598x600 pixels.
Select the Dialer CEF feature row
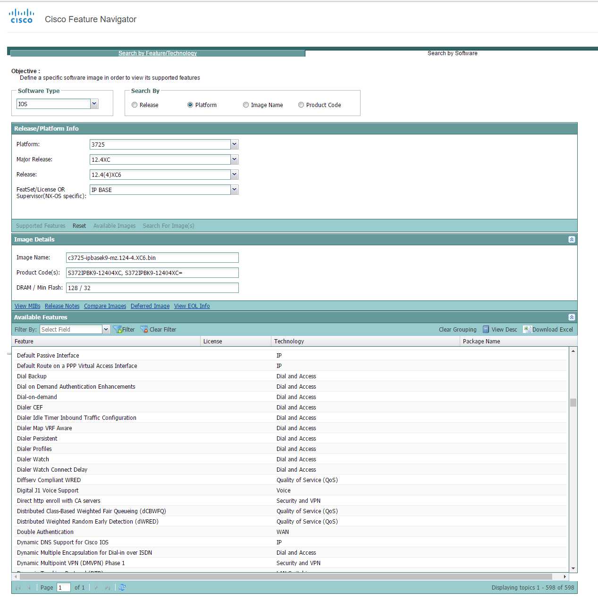click(x=289, y=408)
